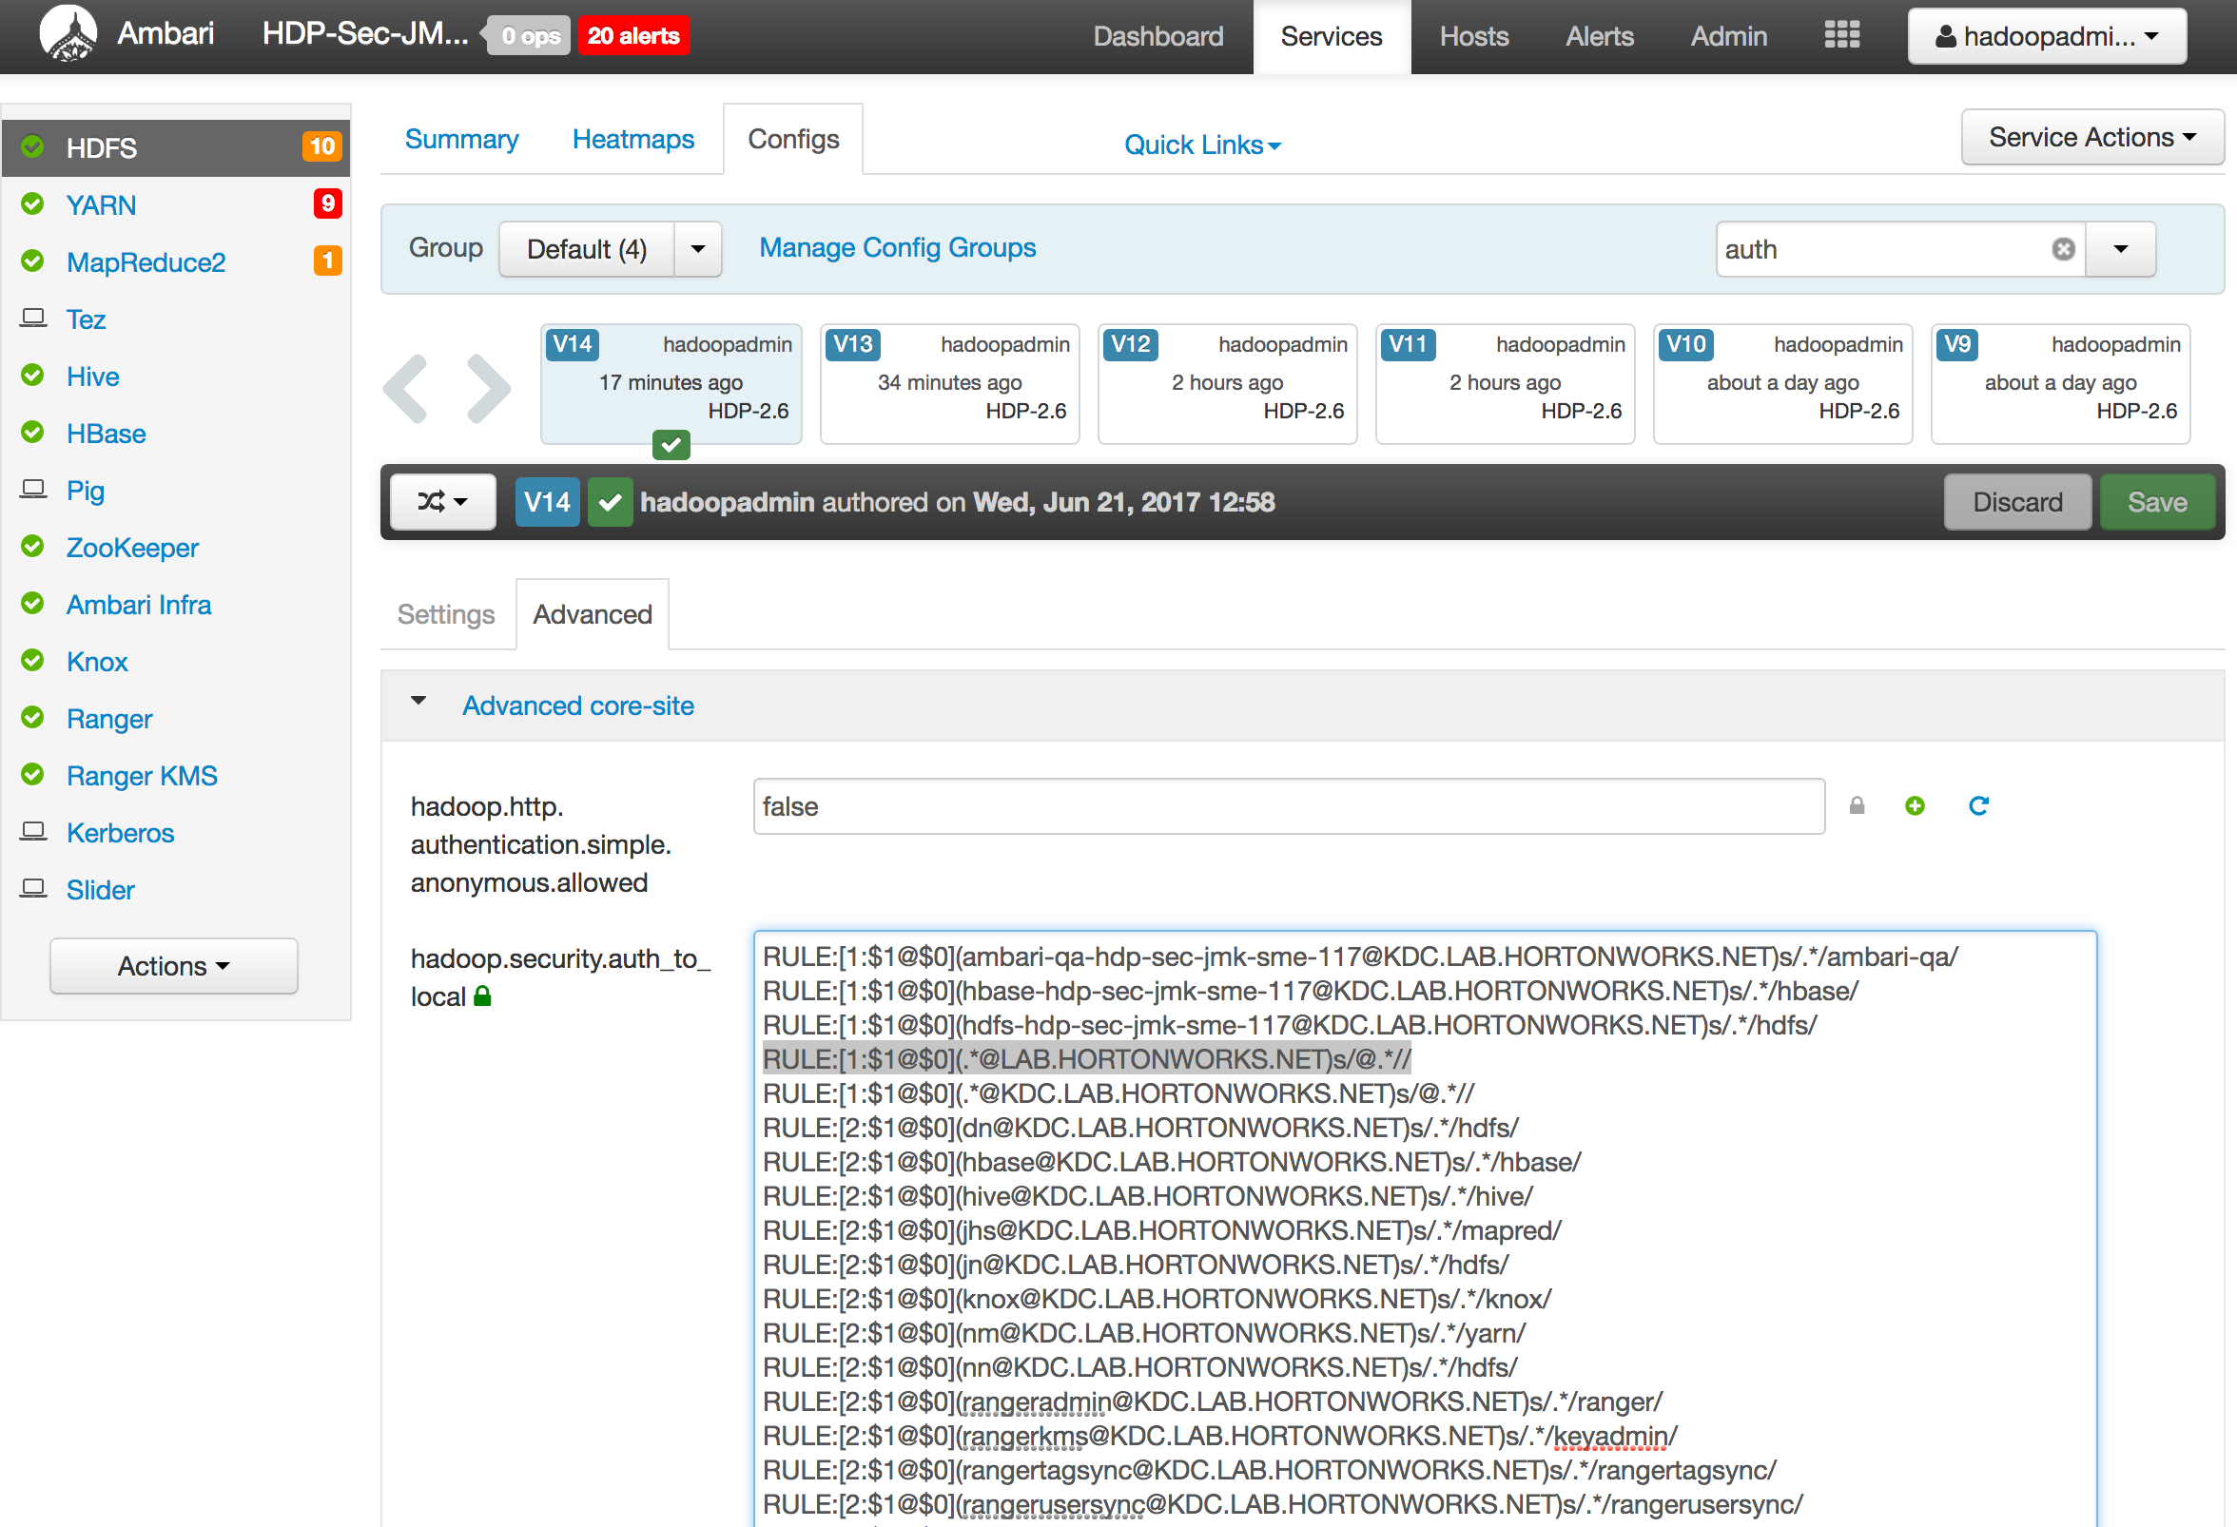Clear the auth filter text icon
Viewport: 2237px width, 1527px height.
[x=2063, y=249]
